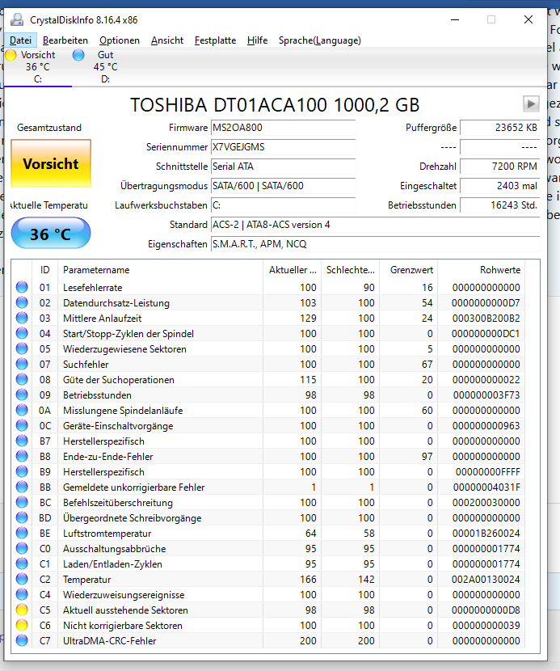Click the yellow Vorsicht health status button

(x=51, y=163)
